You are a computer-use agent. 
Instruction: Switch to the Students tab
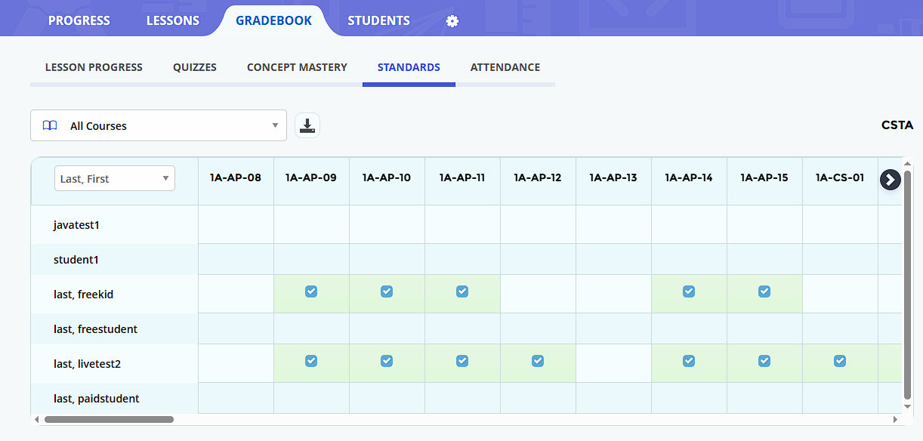click(378, 20)
